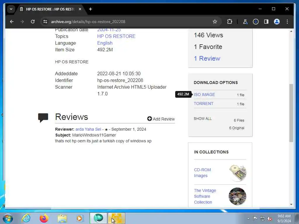Screen dimensions: 299x224
Task: Reload the archive.org page
Action: (33, 22)
